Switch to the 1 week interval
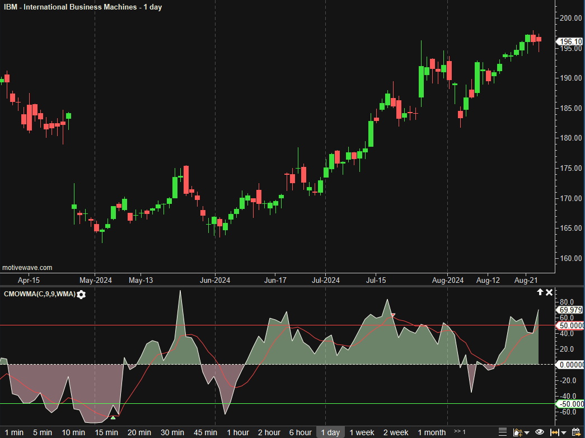This screenshot has width=585, height=438. 362,432
